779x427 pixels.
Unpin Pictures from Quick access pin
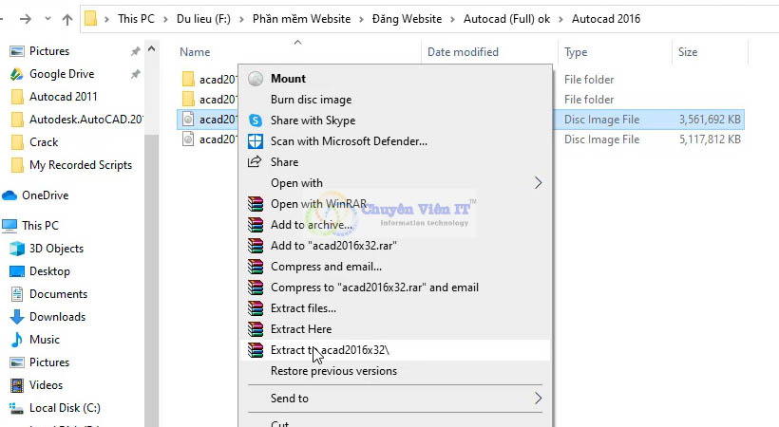tap(135, 51)
